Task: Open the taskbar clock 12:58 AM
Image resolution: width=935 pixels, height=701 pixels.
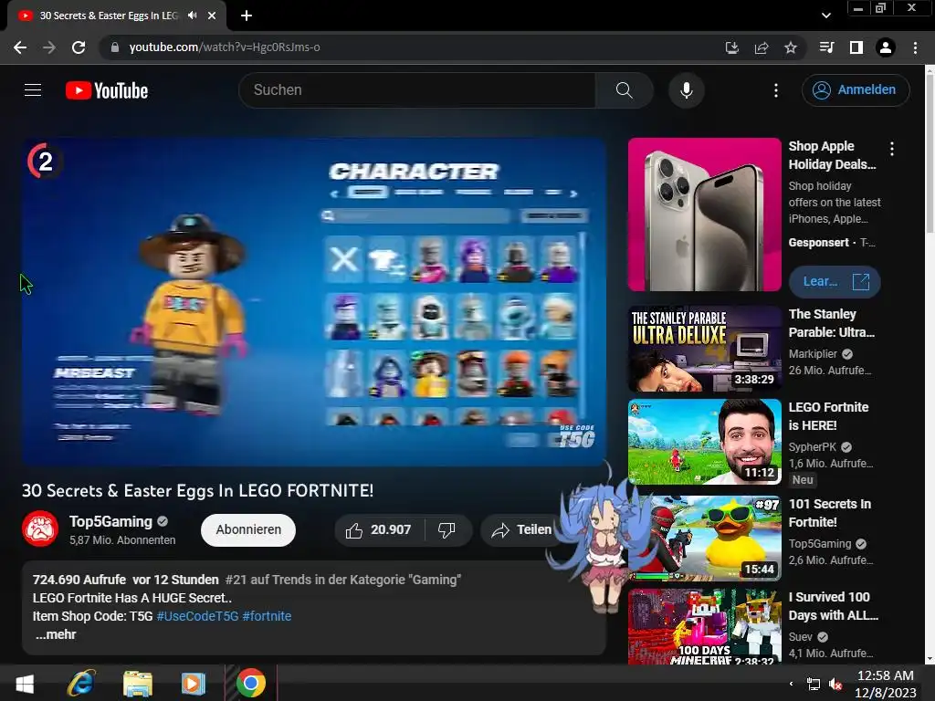Action: [886, 684]
